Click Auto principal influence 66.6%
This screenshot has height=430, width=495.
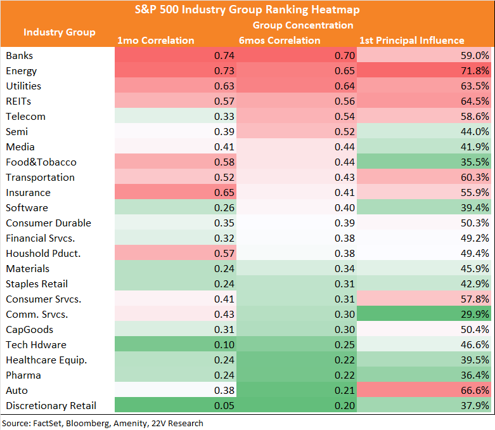click(x=475, y=391)
